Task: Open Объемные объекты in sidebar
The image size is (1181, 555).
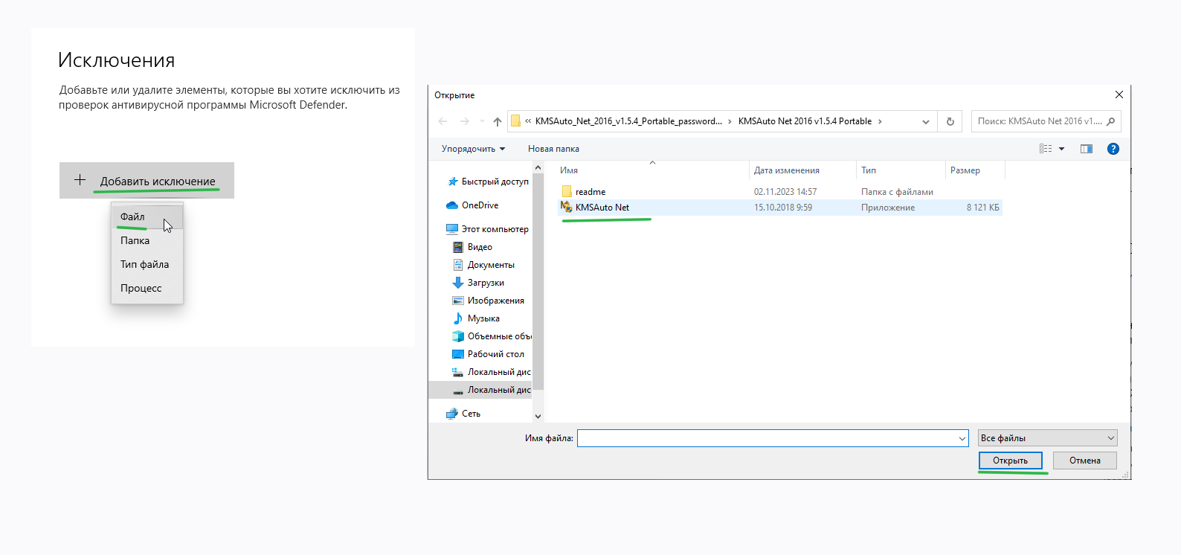Action: click(492, 336)
